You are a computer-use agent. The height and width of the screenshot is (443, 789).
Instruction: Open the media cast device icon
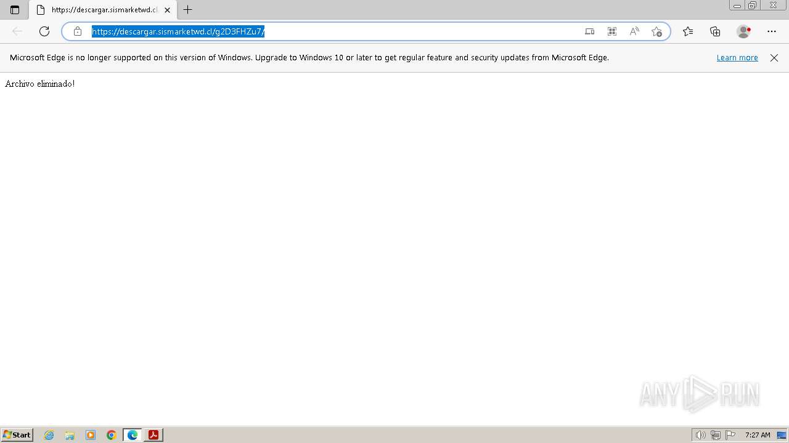click(590, 31)
